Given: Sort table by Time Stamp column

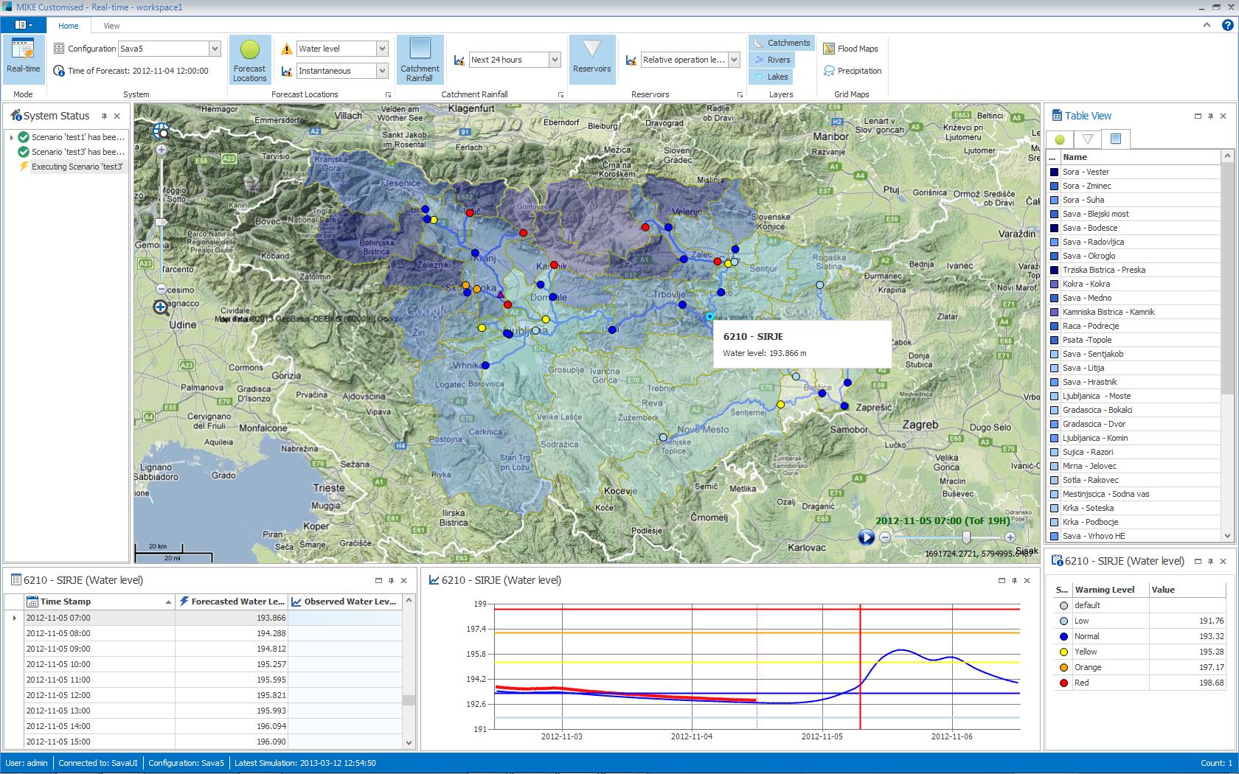Looking at the screenshot, I should click(100, 602).
